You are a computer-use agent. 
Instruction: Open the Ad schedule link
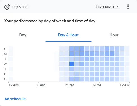click(15, 99)
